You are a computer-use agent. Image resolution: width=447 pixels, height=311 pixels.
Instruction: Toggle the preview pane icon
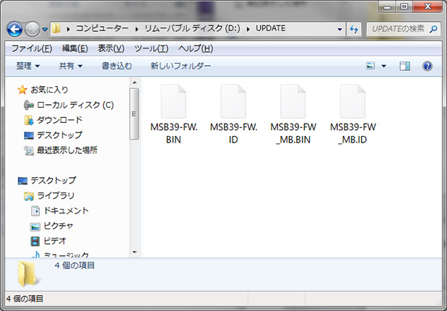(x=405, y=66)
